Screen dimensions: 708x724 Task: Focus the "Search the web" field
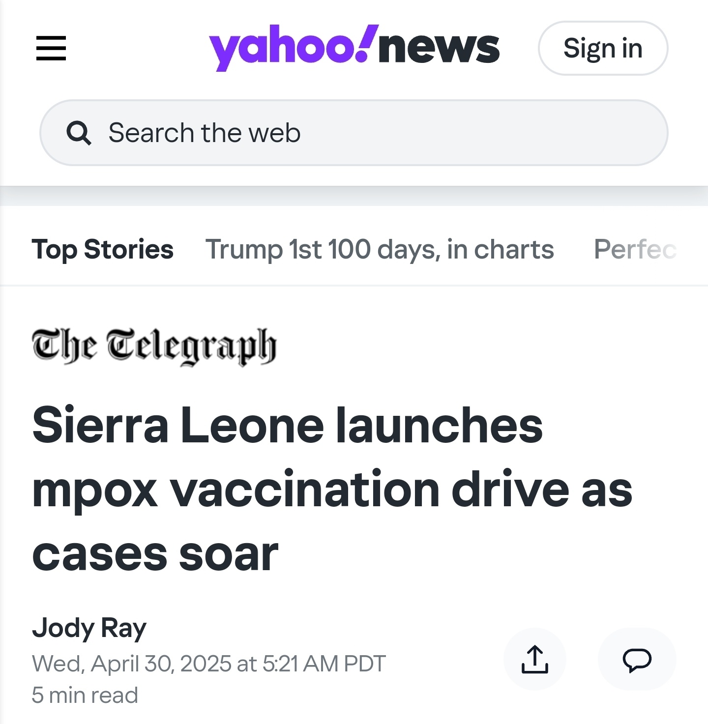[354, 133]
